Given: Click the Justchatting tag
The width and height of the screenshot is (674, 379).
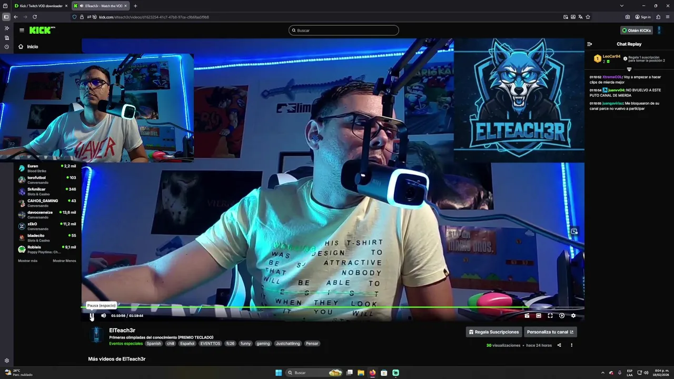Looking at the screenshot, I should (288, 344).
